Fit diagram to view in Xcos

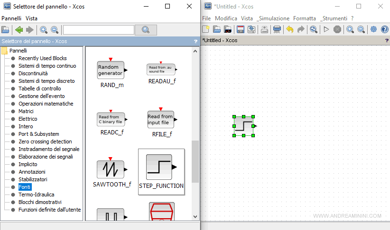[314, 29]
